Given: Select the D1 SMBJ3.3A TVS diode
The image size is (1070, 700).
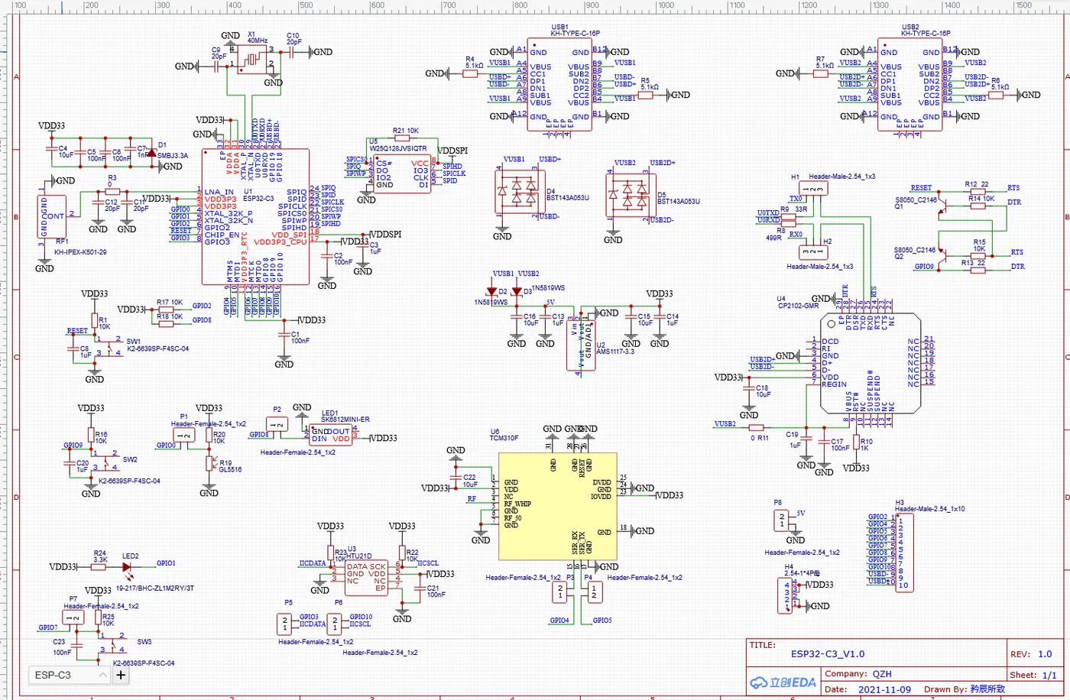Looking at the screenshot, I should (x=151, y=154).
